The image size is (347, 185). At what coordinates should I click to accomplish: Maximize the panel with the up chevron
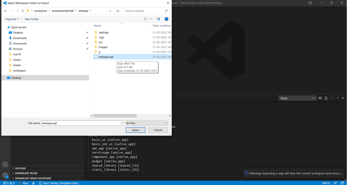pos(338,98)
